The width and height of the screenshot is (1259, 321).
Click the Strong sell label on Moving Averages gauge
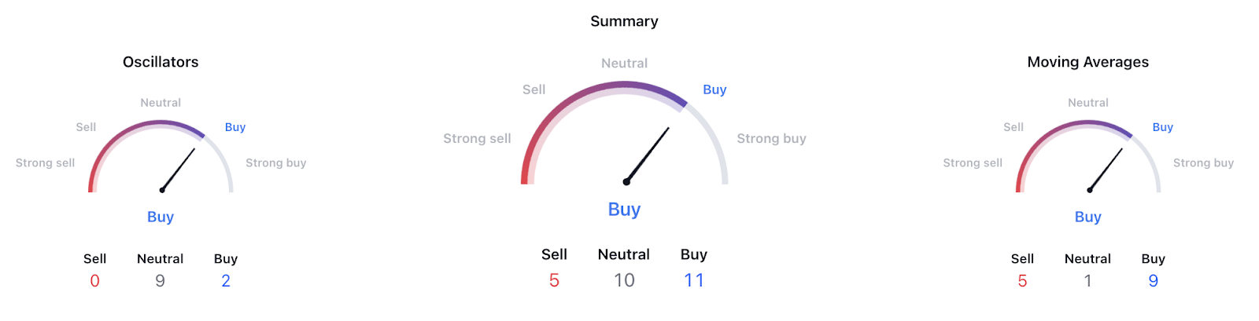click(973, 163)
